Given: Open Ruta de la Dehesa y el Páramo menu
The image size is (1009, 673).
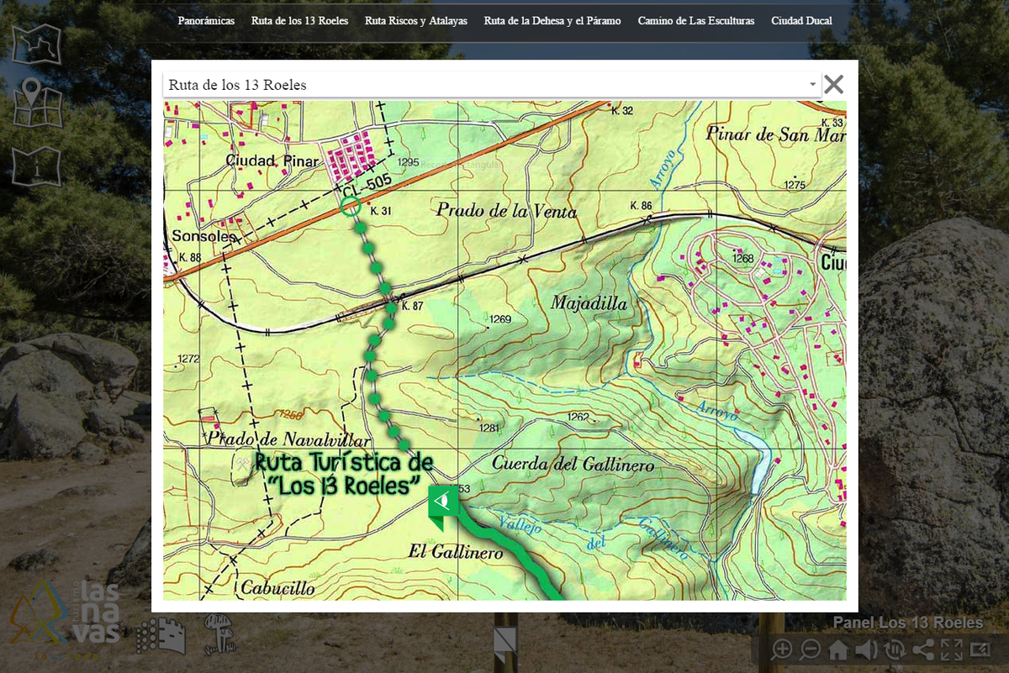Looking at the screenshot, I should pyautogui.click(x=552, y=21).
